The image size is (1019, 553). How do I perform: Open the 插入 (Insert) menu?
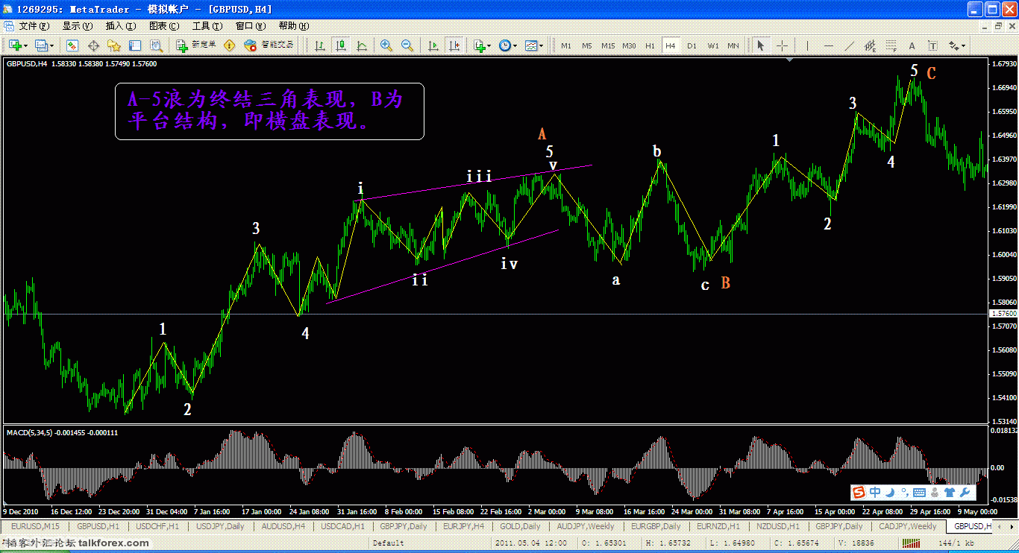point(120,25)
